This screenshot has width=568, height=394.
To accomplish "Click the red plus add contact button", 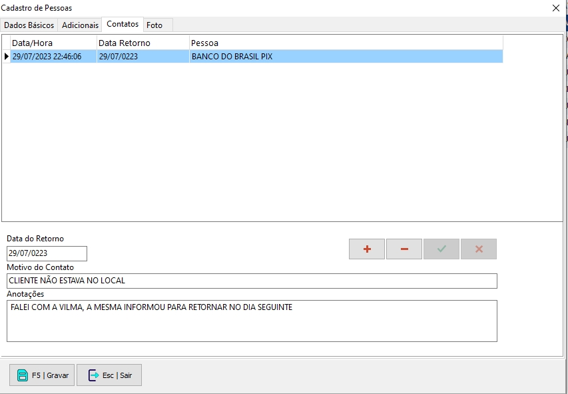I will pos(366,249).
